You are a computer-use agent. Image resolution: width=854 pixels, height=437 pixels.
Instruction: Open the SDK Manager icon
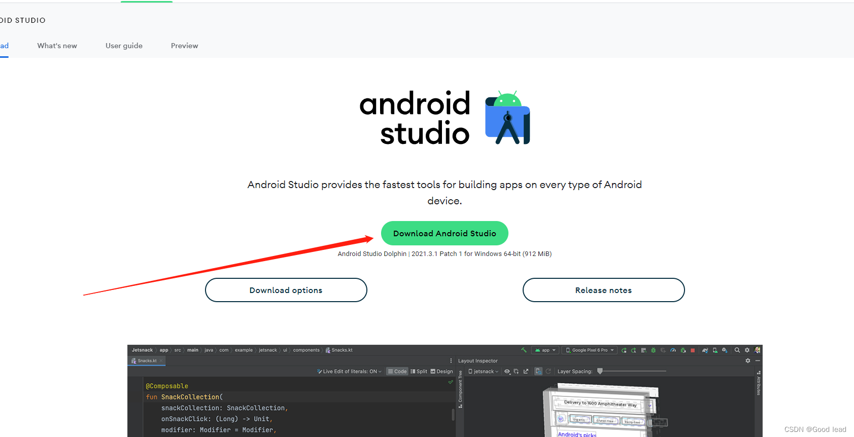tap(725, 350)
